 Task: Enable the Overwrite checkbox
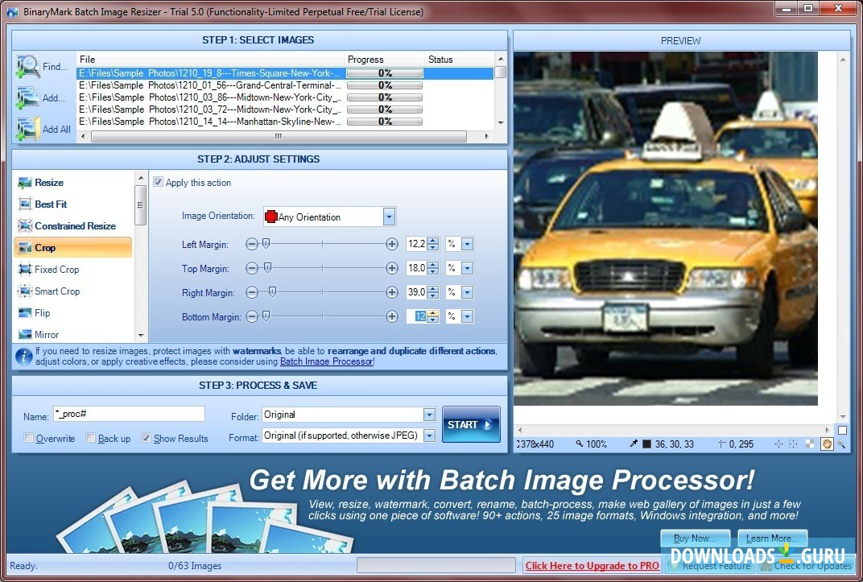tap(30, 439)
